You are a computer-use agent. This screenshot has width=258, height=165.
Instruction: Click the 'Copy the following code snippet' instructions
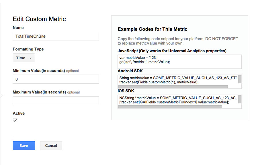(178, 41)
